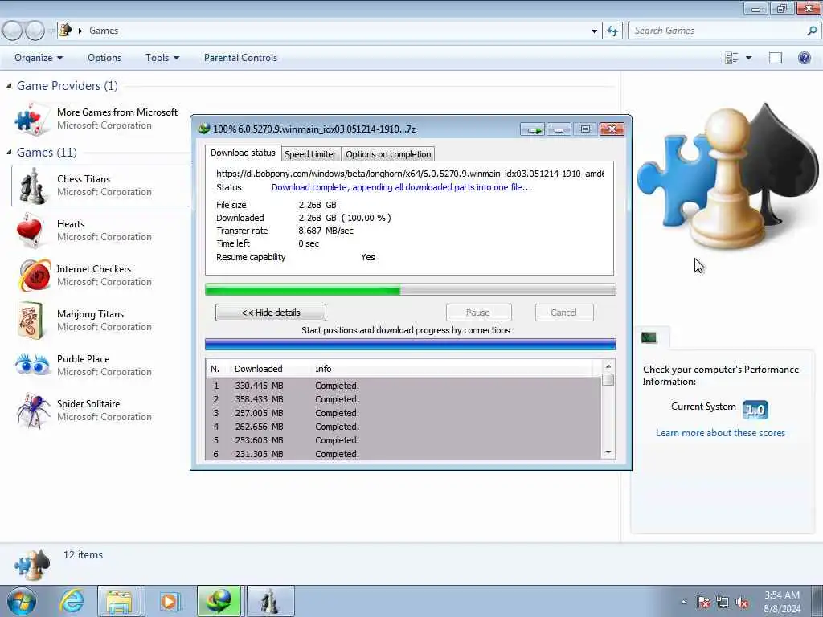This screenshot has width=823, height=617.
Task: Open Windows Media Player from taskbar
Action: click(169, 601)
